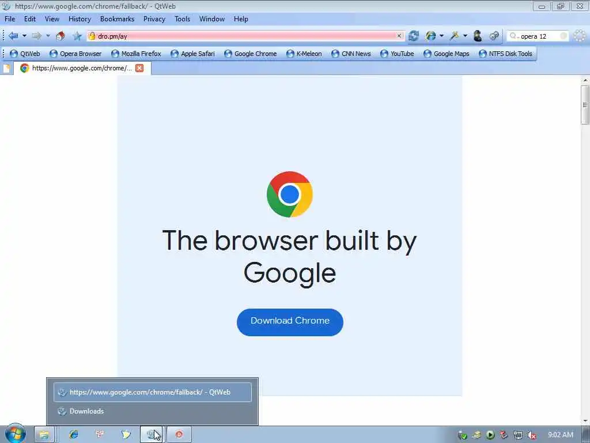Open the YouTube bookmark

[x=397, y=54]
